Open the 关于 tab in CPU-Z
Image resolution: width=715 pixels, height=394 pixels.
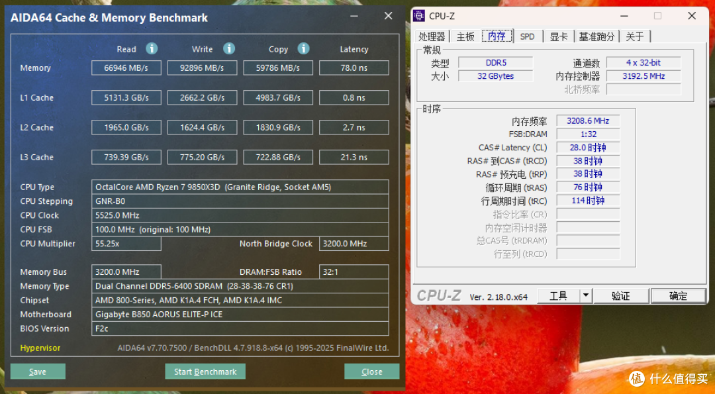pyautogui.click(x=635, y=36)
